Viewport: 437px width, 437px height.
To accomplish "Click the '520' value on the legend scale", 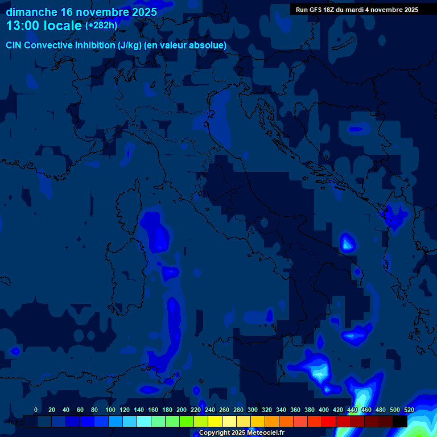I will click(409, 410).
